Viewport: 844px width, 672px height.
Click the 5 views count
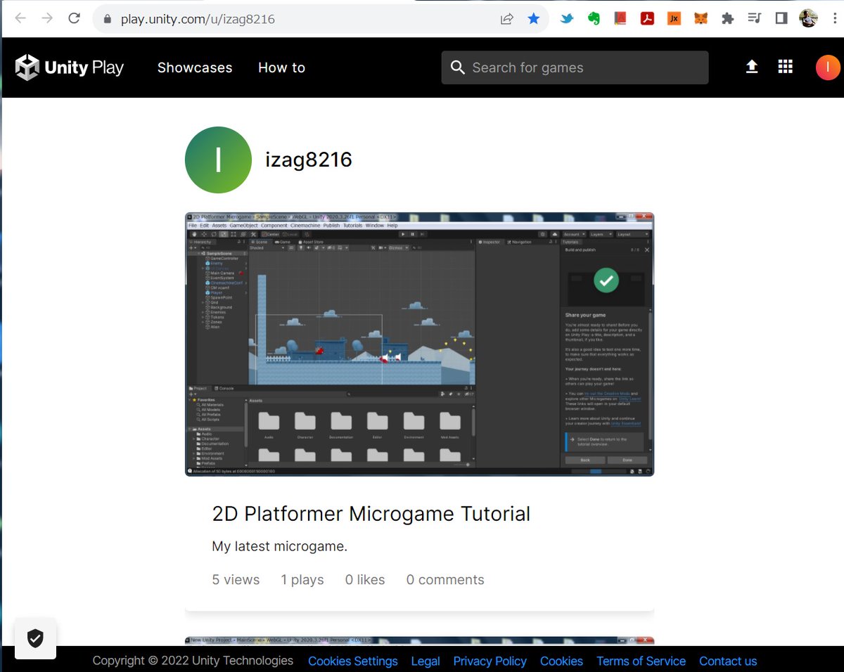[x=236, y=580]
